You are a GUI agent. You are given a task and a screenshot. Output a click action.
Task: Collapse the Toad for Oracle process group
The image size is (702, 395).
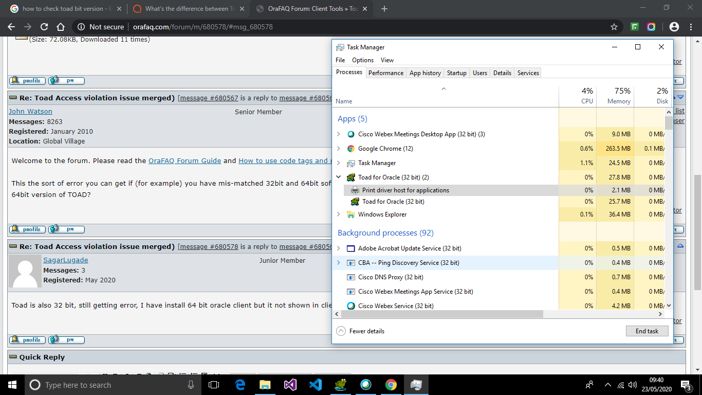(338, 177)
